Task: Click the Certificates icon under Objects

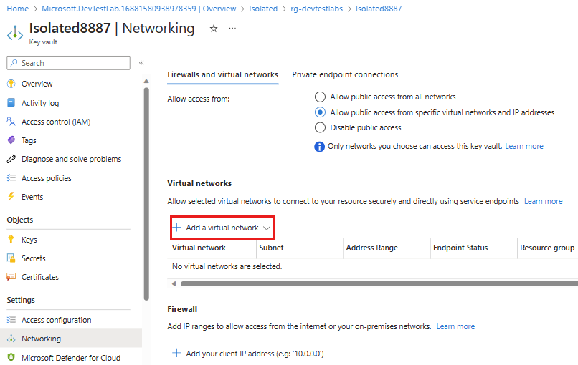Action: 11,277
